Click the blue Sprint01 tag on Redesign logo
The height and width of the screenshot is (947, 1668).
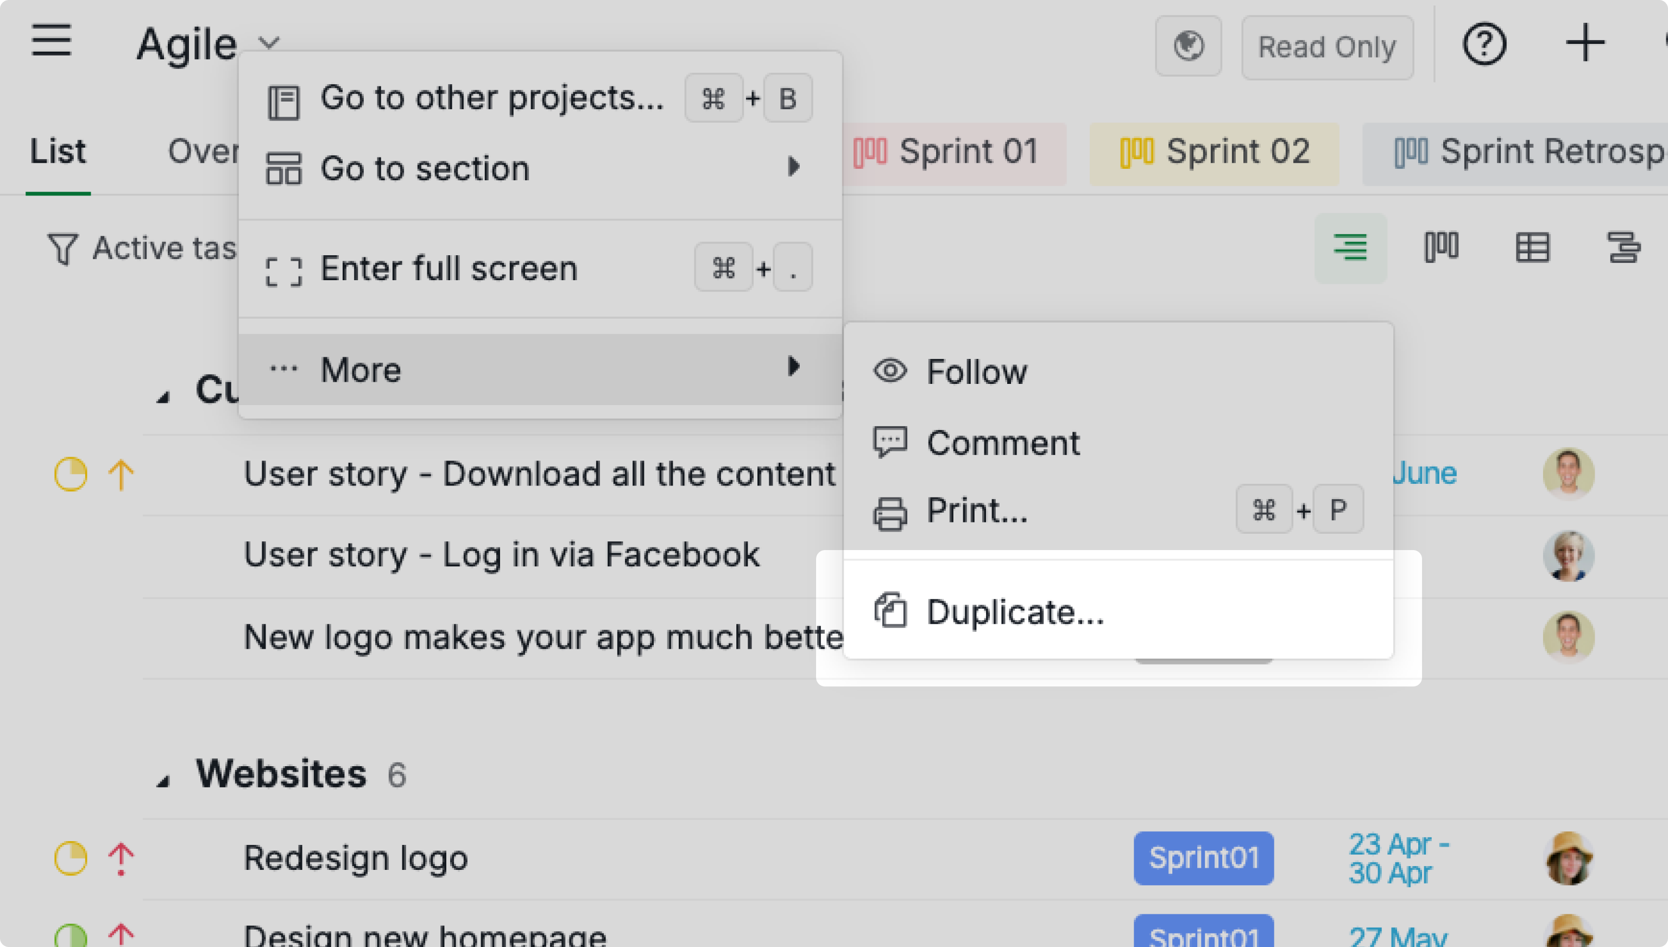(1204, 857)
